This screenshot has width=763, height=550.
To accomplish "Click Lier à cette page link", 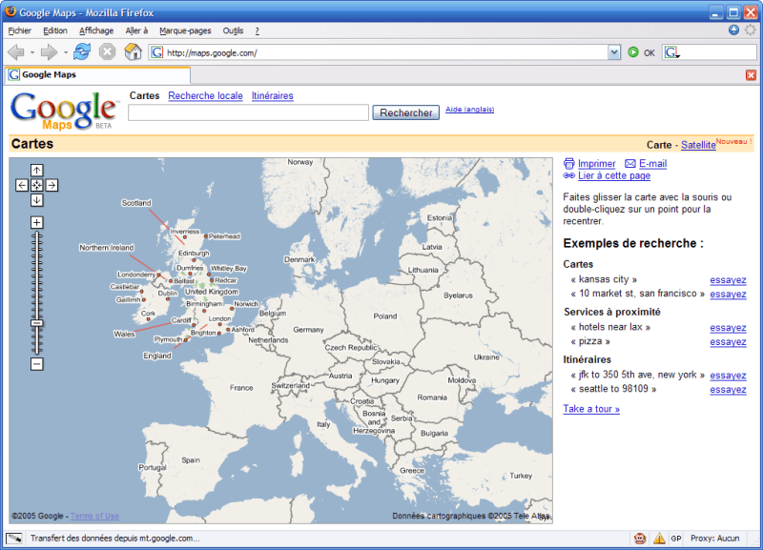I will tap(614, 176).
